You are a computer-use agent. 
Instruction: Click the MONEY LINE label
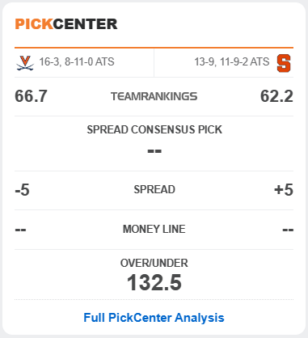coord(154,229)
